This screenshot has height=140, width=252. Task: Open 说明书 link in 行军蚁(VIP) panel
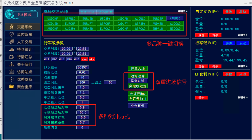243,66
